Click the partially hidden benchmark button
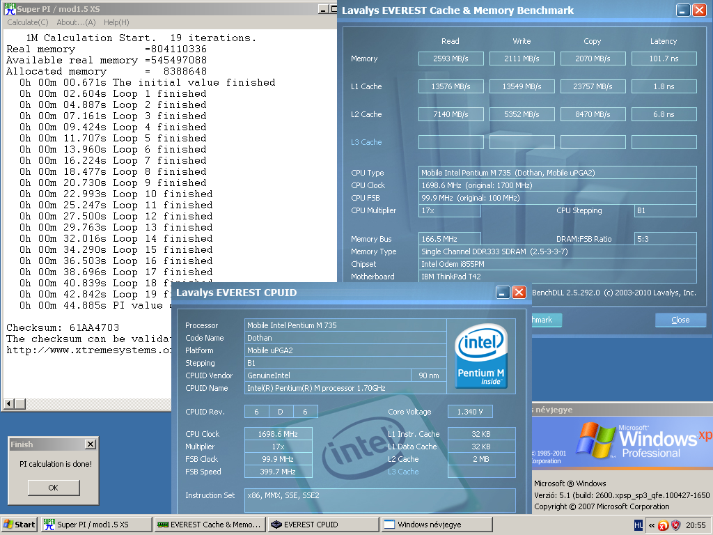The height and width of the screenshot is (535, 713). click(x=547, y=320)
